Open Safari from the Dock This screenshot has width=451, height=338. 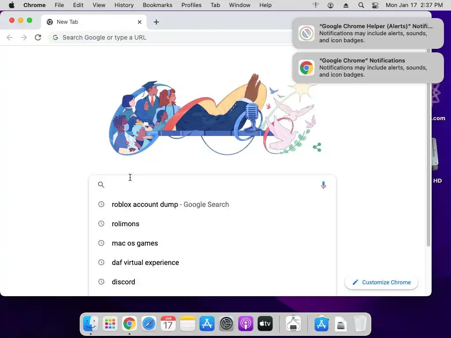149,323
